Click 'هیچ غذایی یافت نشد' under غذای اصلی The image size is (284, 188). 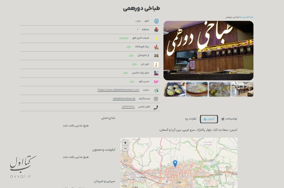tap(76, 126)
